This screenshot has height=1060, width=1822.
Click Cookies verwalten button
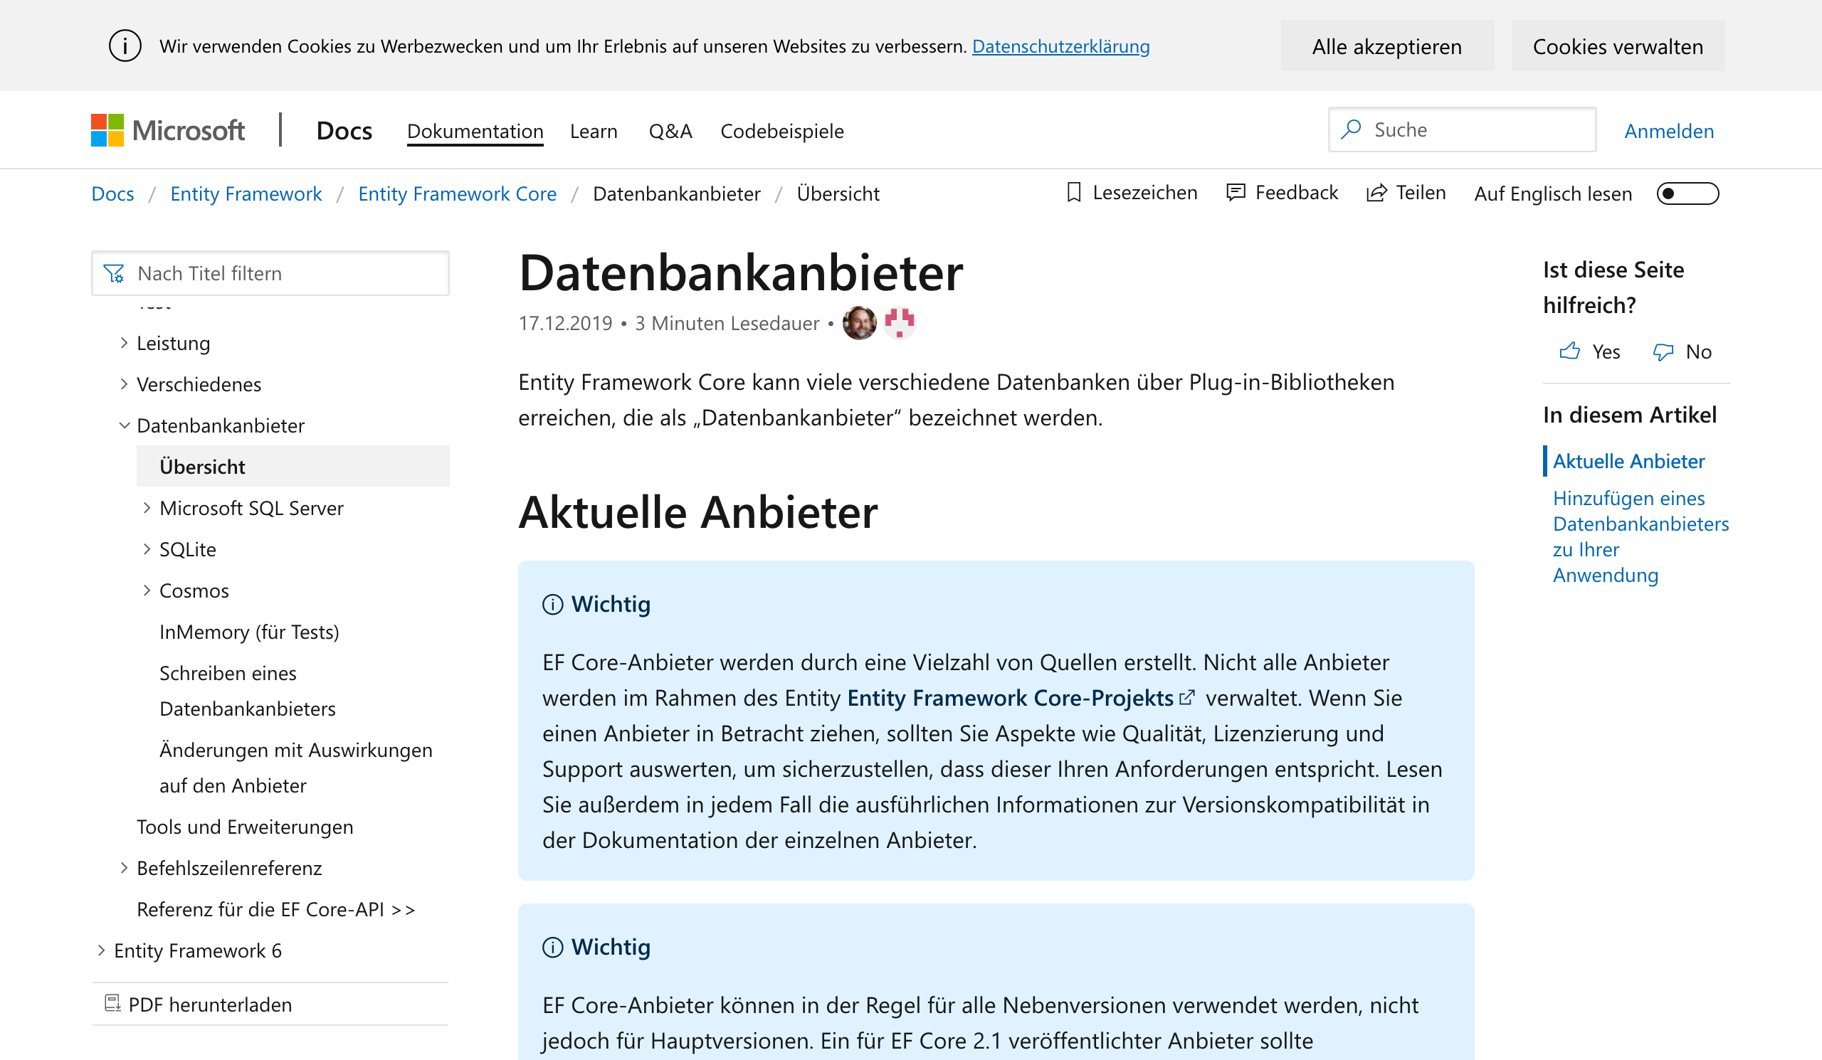pos(1618,46)
